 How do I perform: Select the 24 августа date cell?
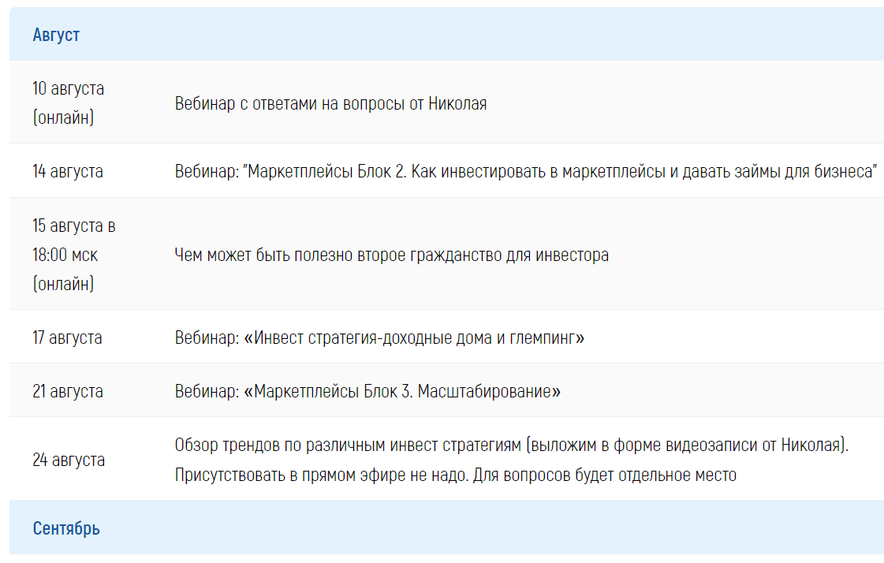tap(69, 459)
